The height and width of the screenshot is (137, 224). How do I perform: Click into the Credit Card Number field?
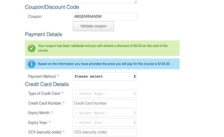[x=105, y=103]
